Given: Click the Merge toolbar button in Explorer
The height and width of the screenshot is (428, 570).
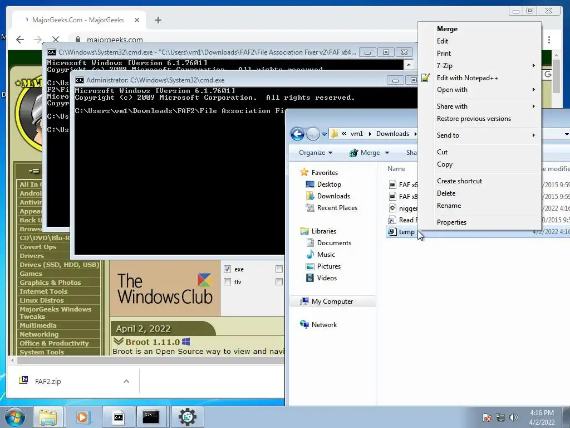Looking at the screenshot, I should (x=365, y=153).
